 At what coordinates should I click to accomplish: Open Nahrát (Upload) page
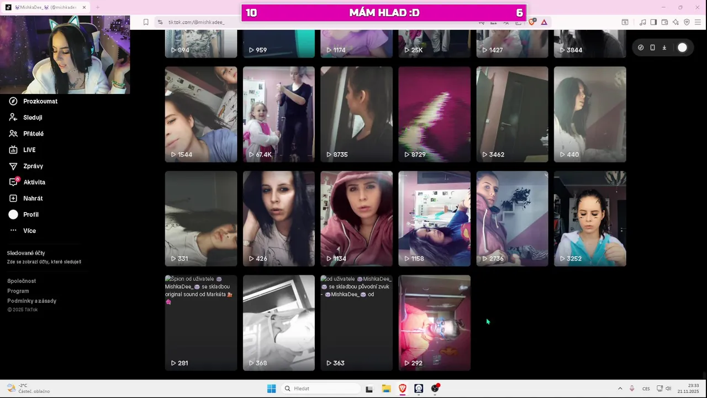26,198
